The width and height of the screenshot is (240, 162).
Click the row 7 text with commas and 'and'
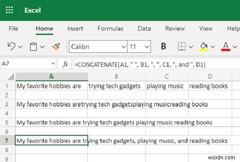122,141
